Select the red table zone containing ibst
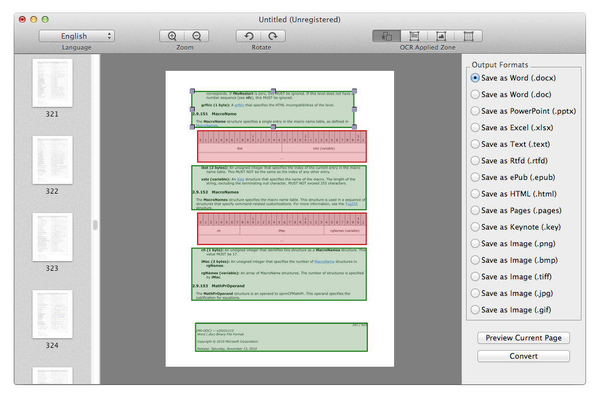 point(282,146)
